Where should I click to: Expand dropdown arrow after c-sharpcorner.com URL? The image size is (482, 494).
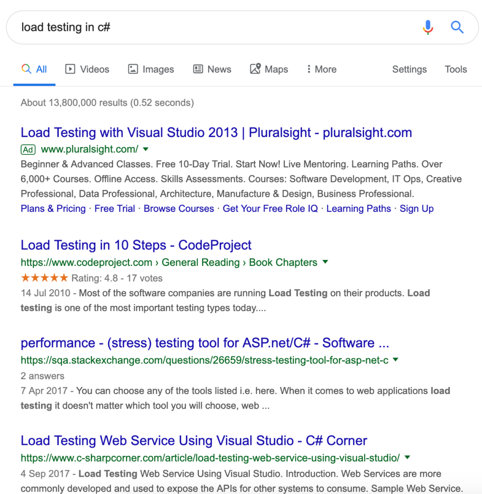coord(407,457)
